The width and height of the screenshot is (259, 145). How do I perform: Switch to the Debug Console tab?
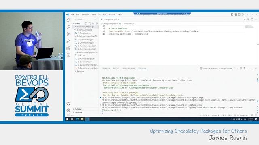click(x=129, y=68)
